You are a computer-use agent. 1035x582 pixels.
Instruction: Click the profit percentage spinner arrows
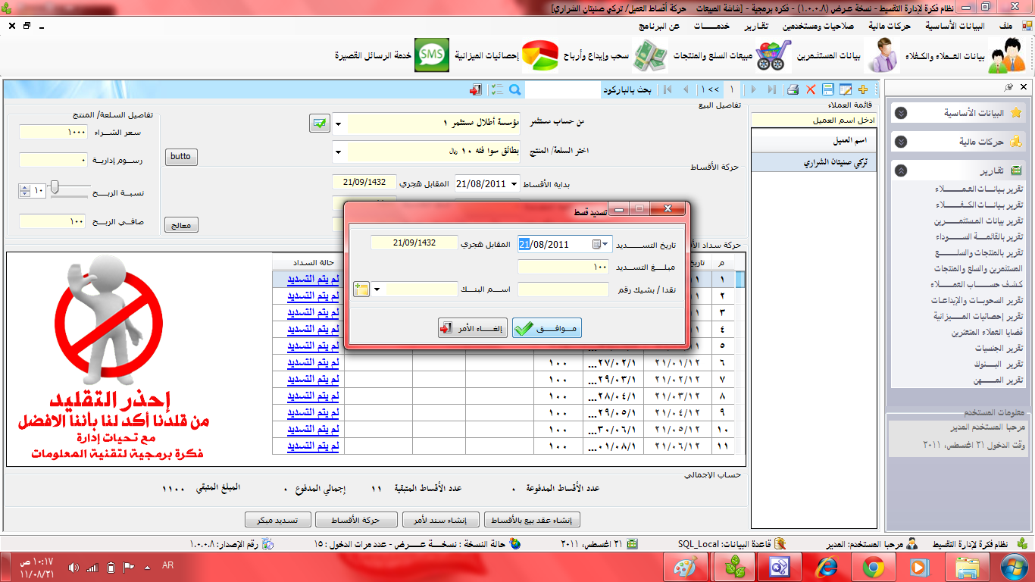point(24,190)
